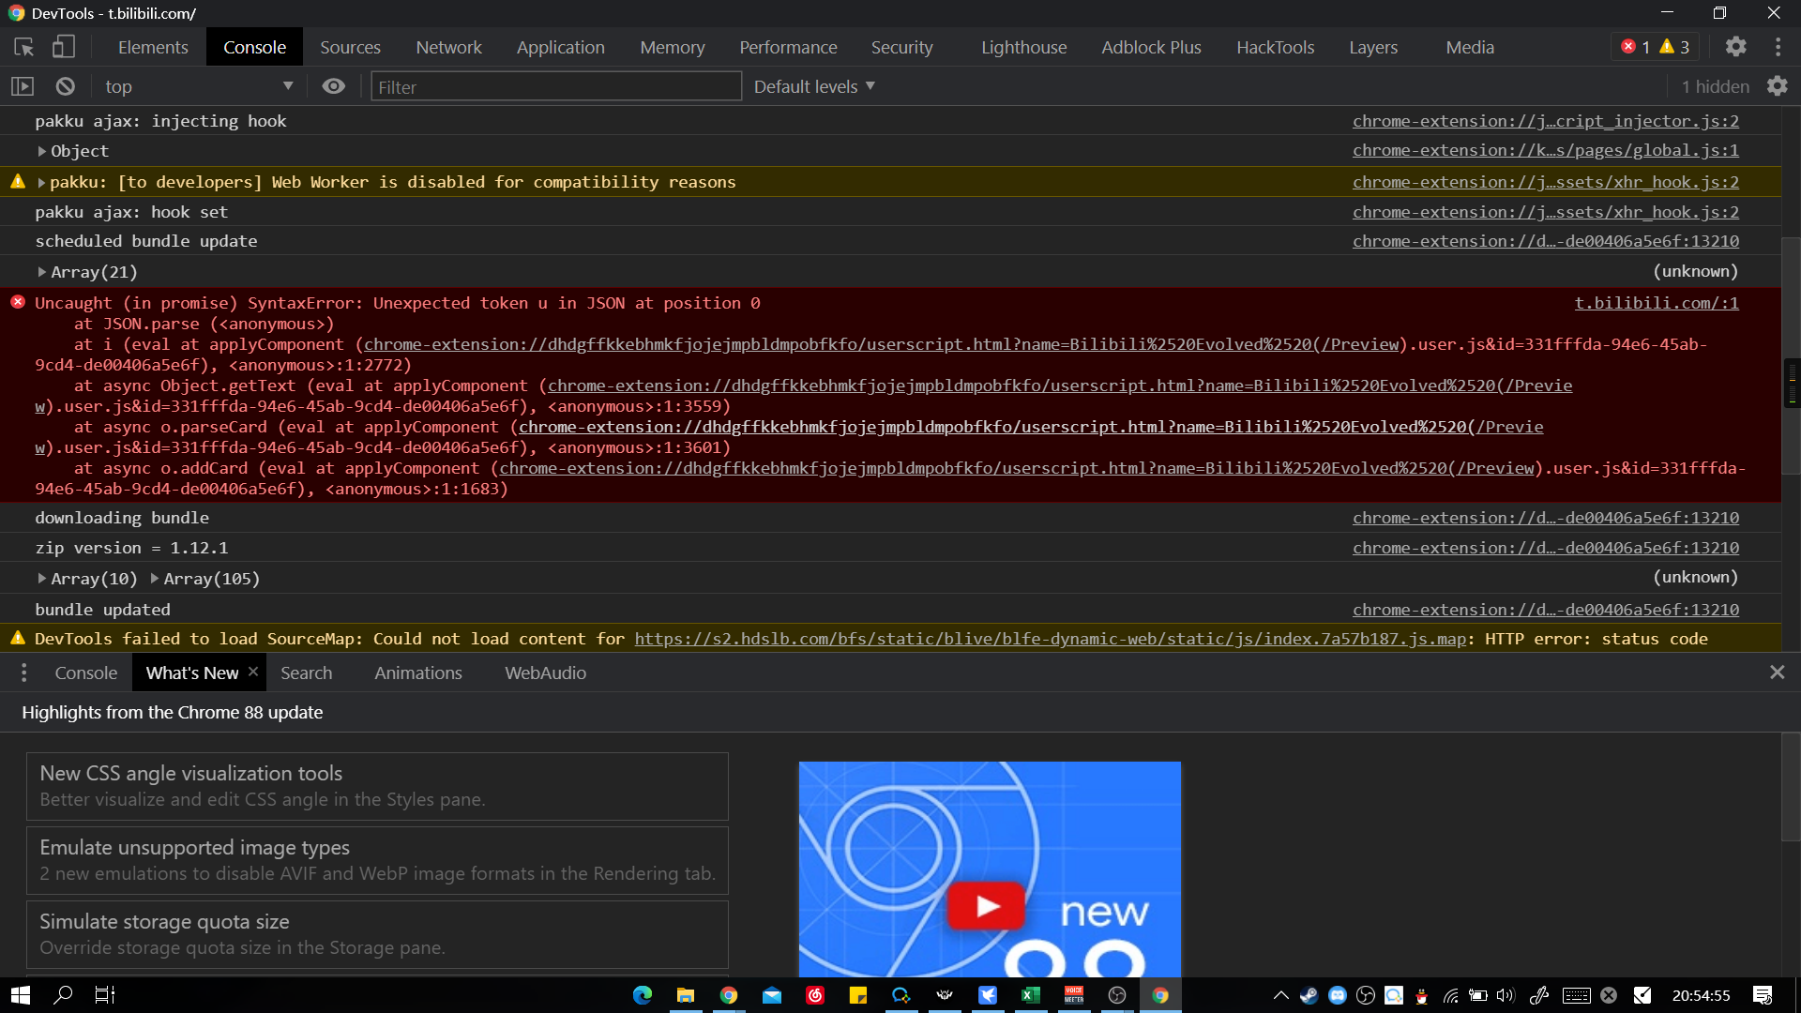Toggle the device toolbar icon

coord(64,46)
